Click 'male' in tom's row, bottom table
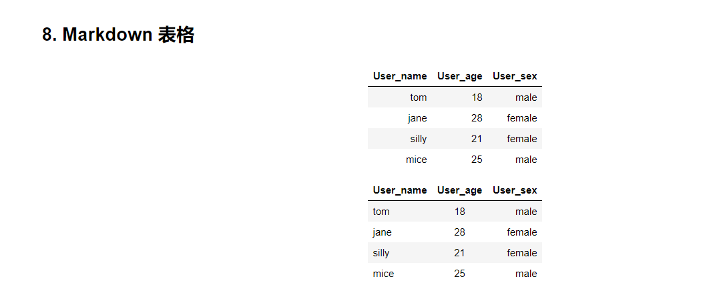 (x=526, y=212)
